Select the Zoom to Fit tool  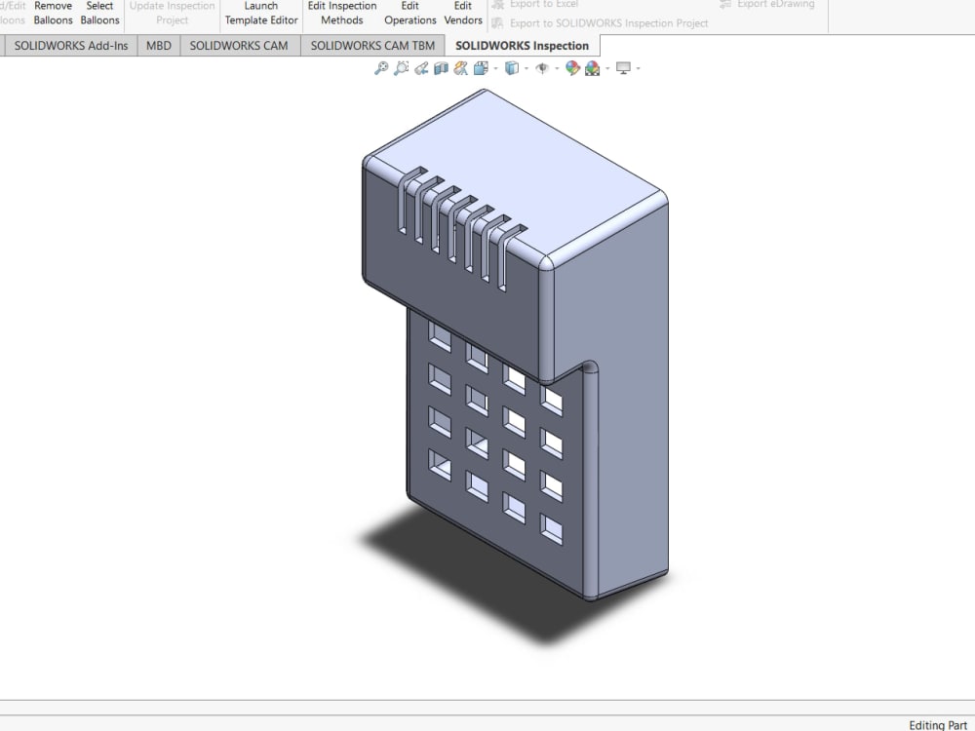click(381, 68)
